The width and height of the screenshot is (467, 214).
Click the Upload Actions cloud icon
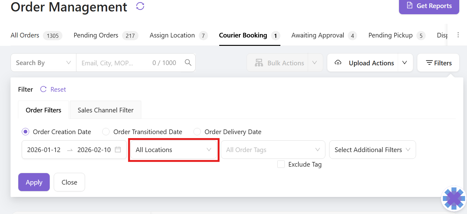tap(338, 63)
